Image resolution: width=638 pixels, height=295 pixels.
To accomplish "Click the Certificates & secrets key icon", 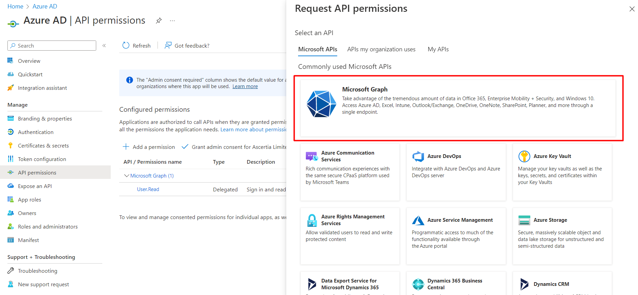I will click(x=10, y=145).
